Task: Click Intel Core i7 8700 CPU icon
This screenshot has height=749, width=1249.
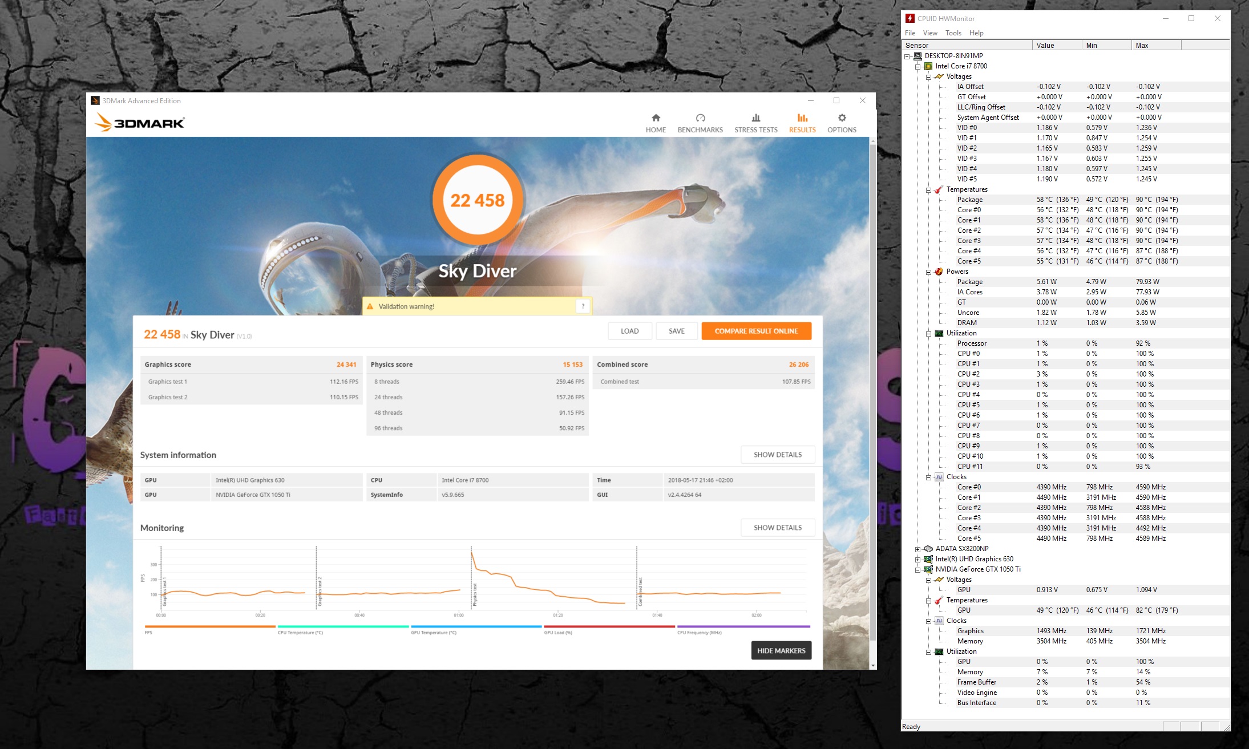Action: click(x=928, y=66)
